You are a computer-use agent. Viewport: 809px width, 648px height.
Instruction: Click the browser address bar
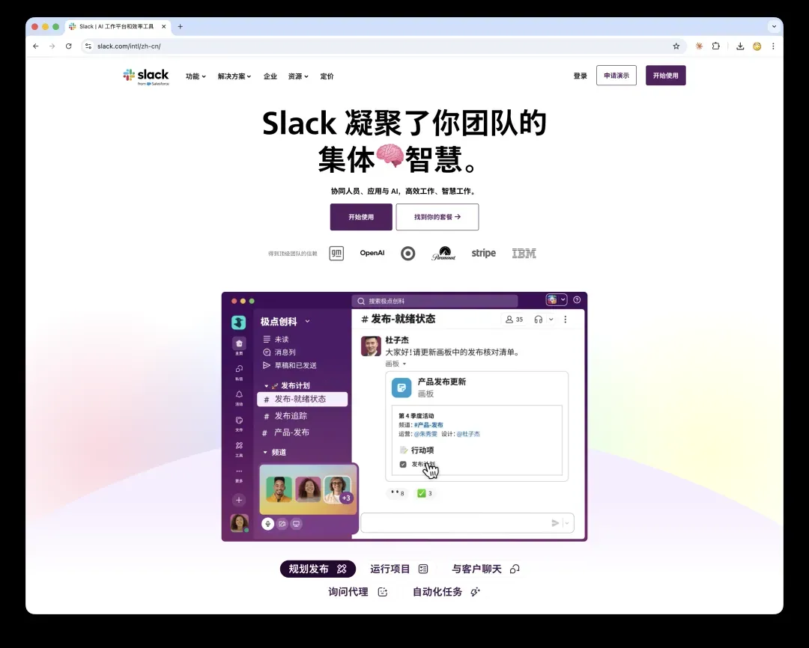382,46
